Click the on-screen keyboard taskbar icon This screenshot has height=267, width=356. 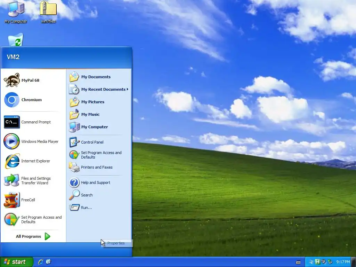(298, 262)
